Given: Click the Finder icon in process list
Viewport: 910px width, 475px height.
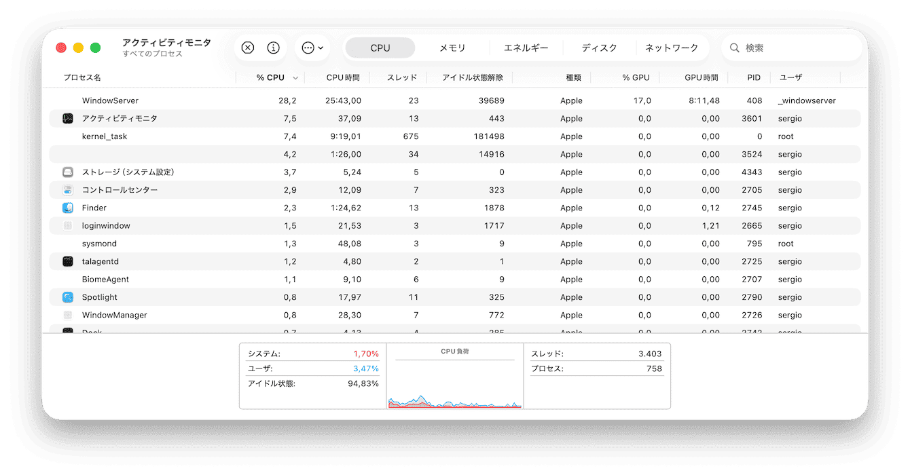Looking at the screenshot, I should point(68,208).
